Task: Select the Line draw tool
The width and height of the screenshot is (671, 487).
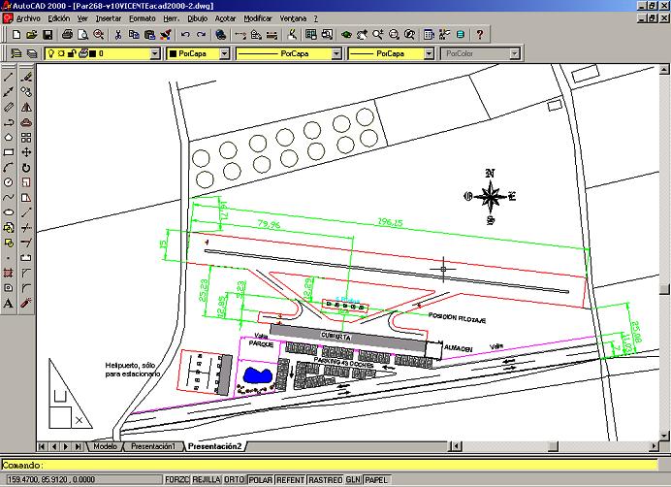Action: point(9,76)
